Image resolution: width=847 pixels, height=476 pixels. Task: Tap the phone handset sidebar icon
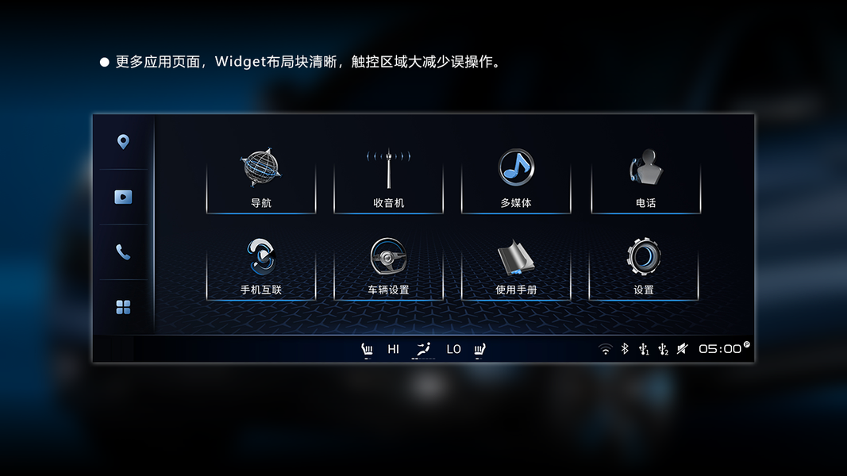pyautogui.click(x=123, y=252)
